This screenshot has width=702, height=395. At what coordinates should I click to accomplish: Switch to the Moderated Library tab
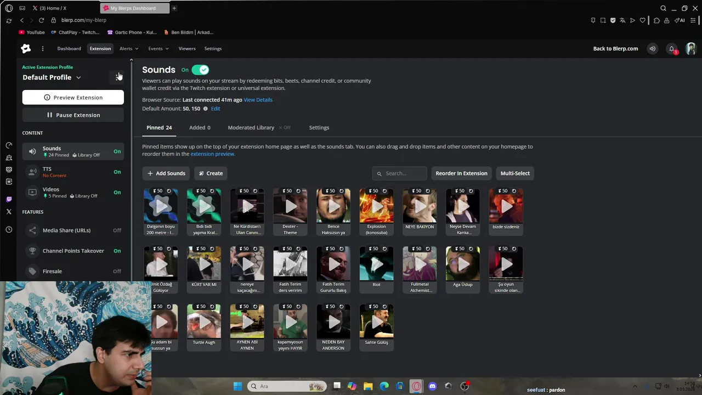coord(259,127)
